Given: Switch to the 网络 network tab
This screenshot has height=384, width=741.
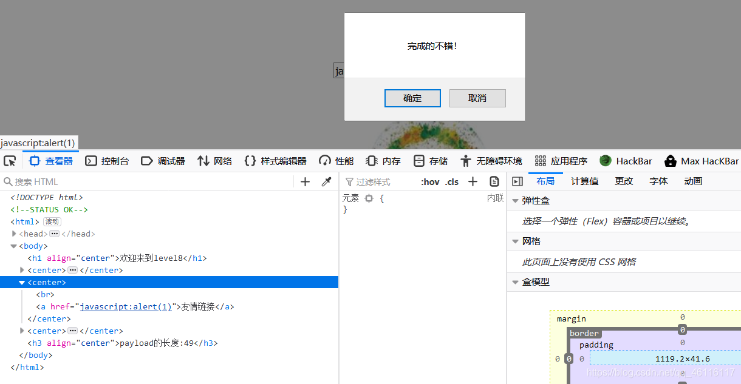Looking at the screenshot, I should coord(215,161).
